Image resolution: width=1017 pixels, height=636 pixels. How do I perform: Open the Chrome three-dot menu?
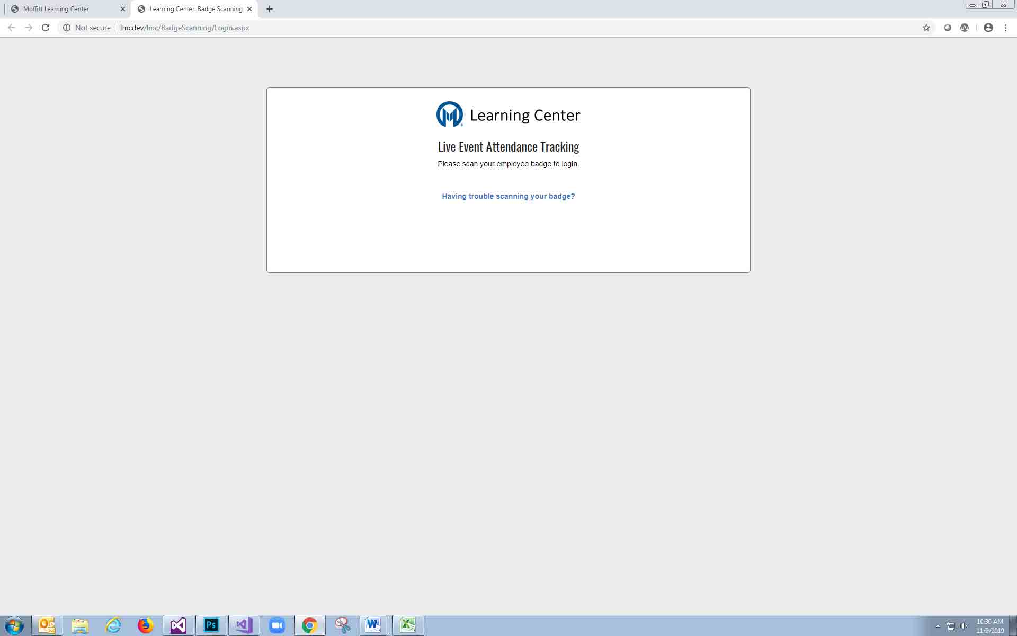1005,28
